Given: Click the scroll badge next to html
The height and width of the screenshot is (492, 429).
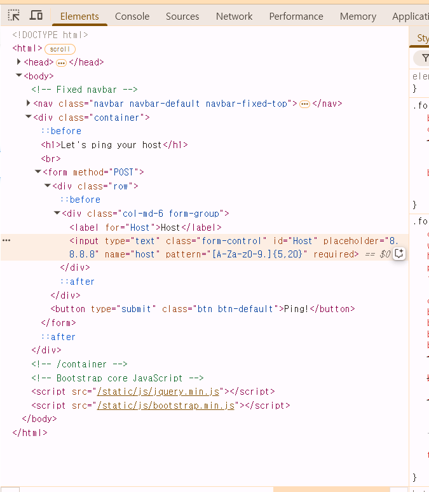Looking at the screenshot, I should (x=60, y=49).
